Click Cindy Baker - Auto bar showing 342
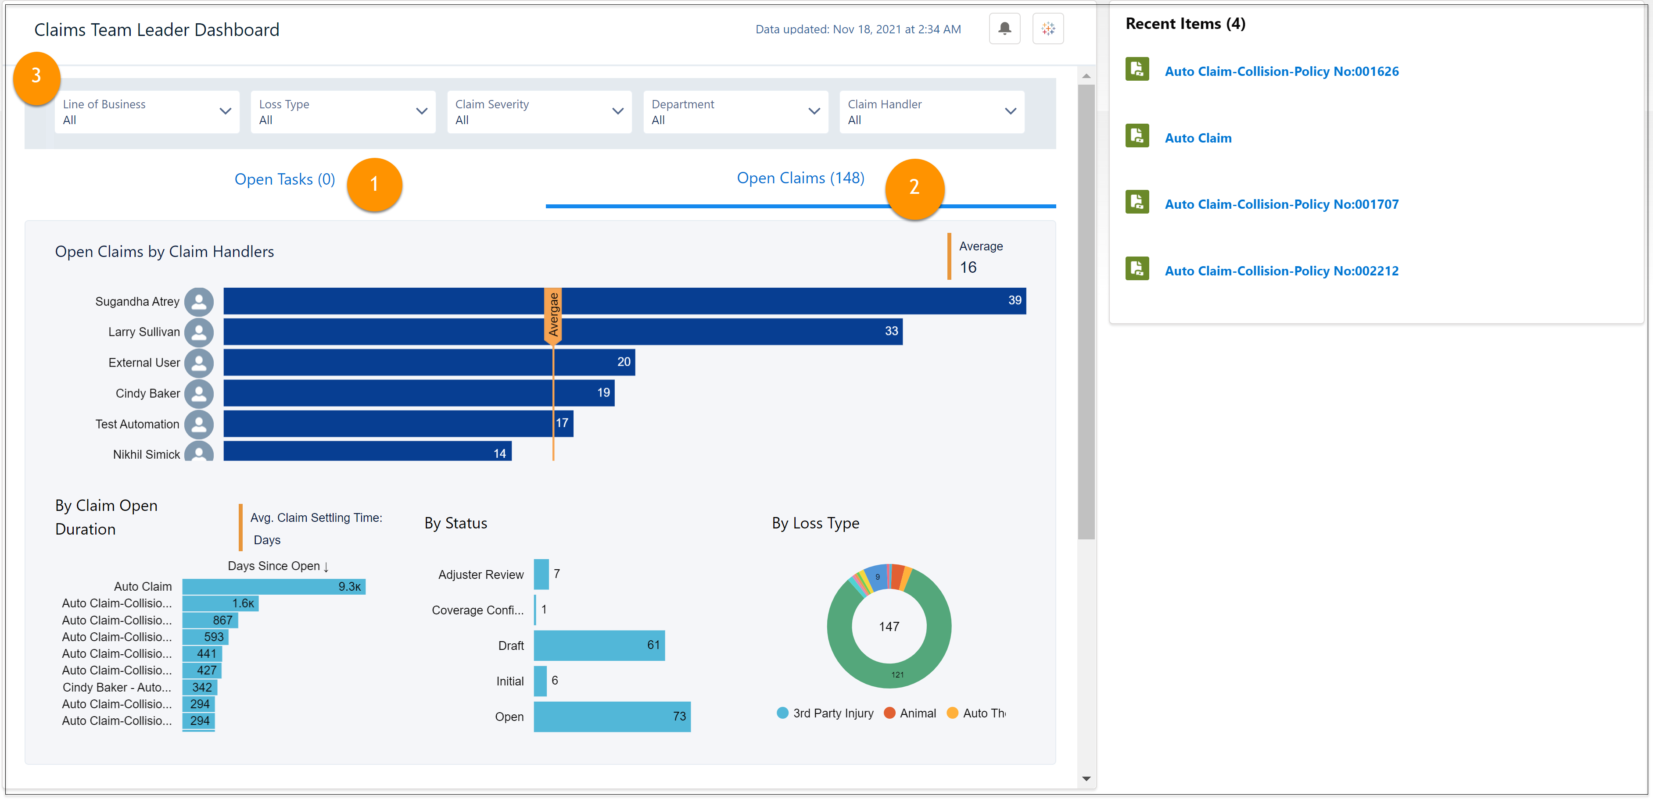Image resolution: width=1653 pixels, height=799 pixels. [200, 688]
